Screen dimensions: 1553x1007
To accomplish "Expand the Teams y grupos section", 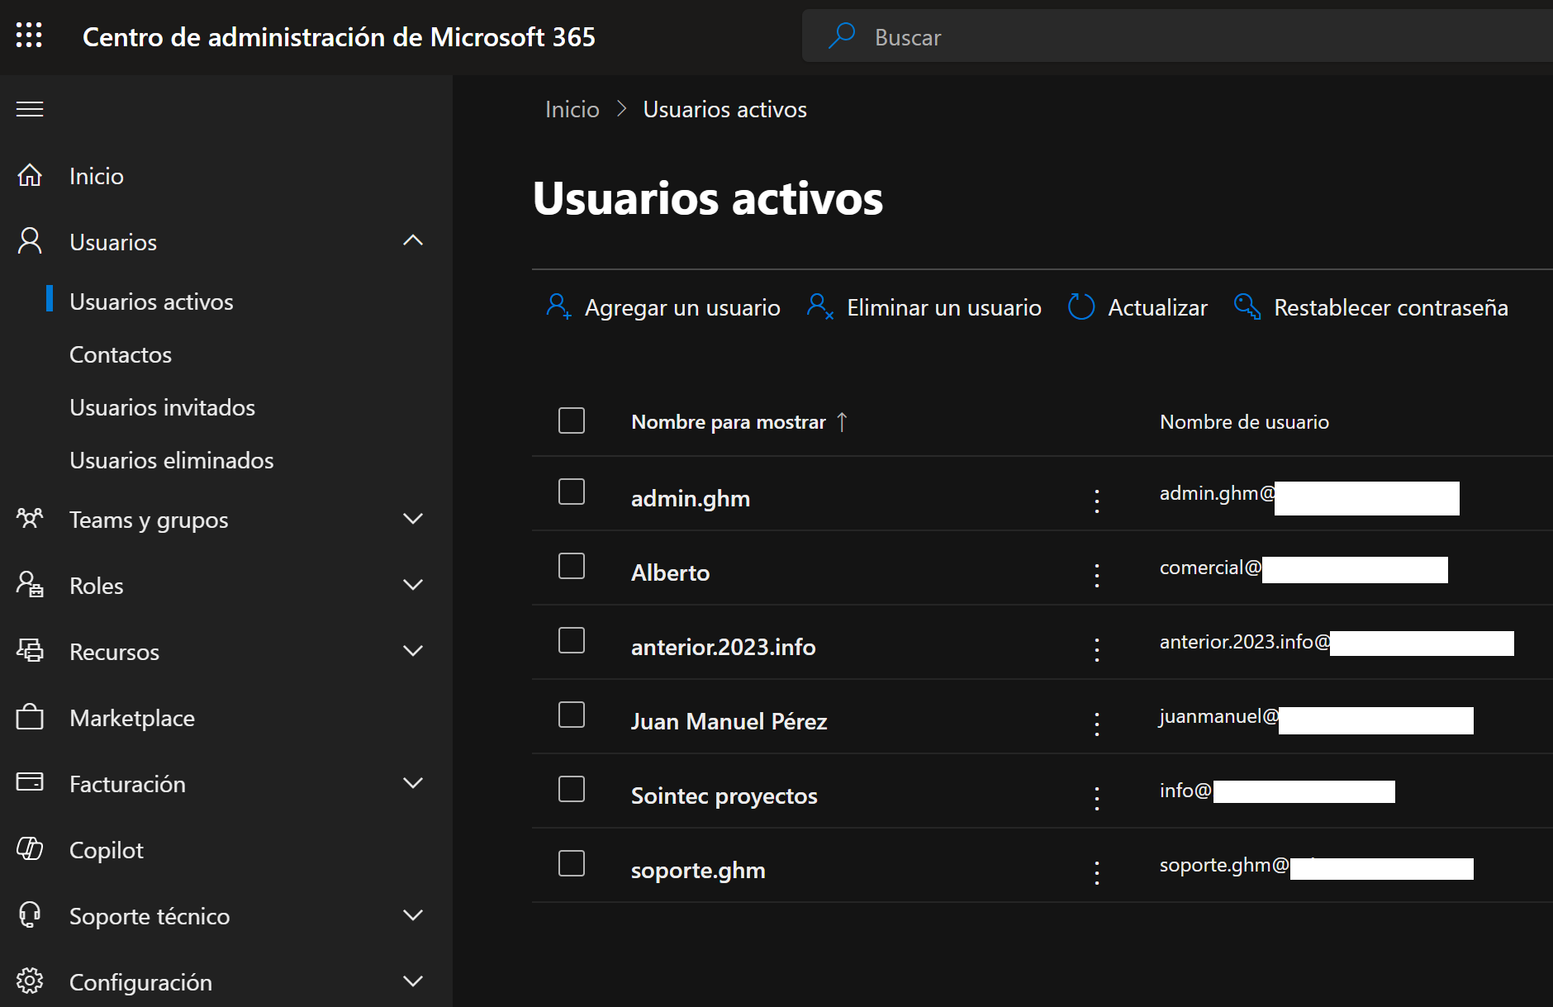I will click(412, 520).
